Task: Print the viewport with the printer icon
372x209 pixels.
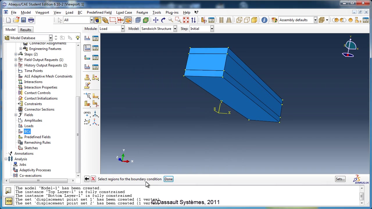Action: (31, 20)
